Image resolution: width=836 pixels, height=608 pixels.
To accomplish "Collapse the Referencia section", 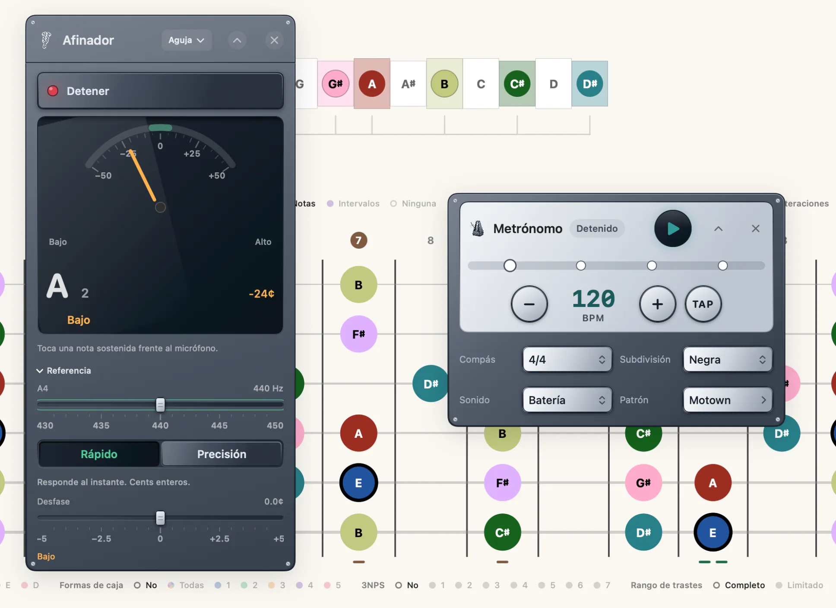I will coord(64,370).
